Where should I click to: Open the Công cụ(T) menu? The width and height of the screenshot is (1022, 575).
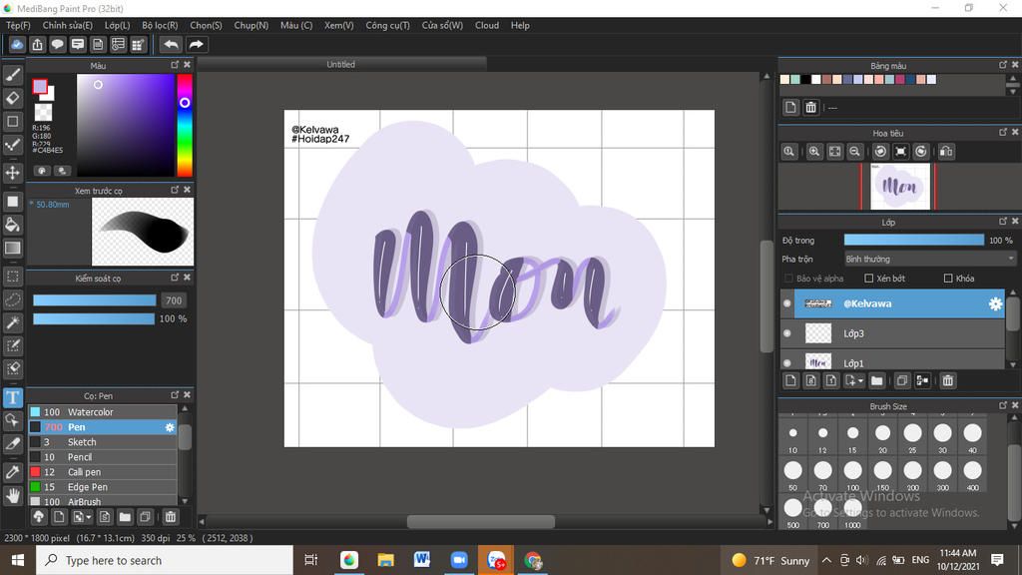point(387,25)
